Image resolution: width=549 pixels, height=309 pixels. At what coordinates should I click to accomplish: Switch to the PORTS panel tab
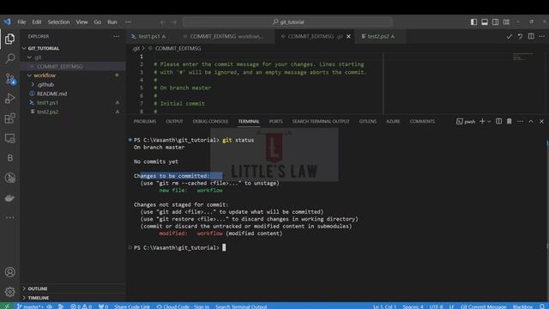click(275, 121)
